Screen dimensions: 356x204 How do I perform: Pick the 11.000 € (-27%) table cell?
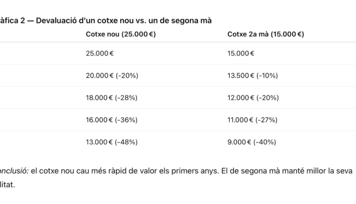[252, 120]
